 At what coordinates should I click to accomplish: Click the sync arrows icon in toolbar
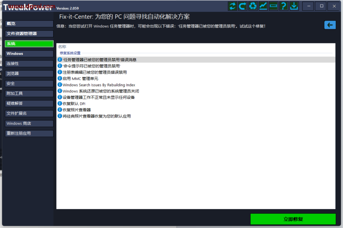232,6
